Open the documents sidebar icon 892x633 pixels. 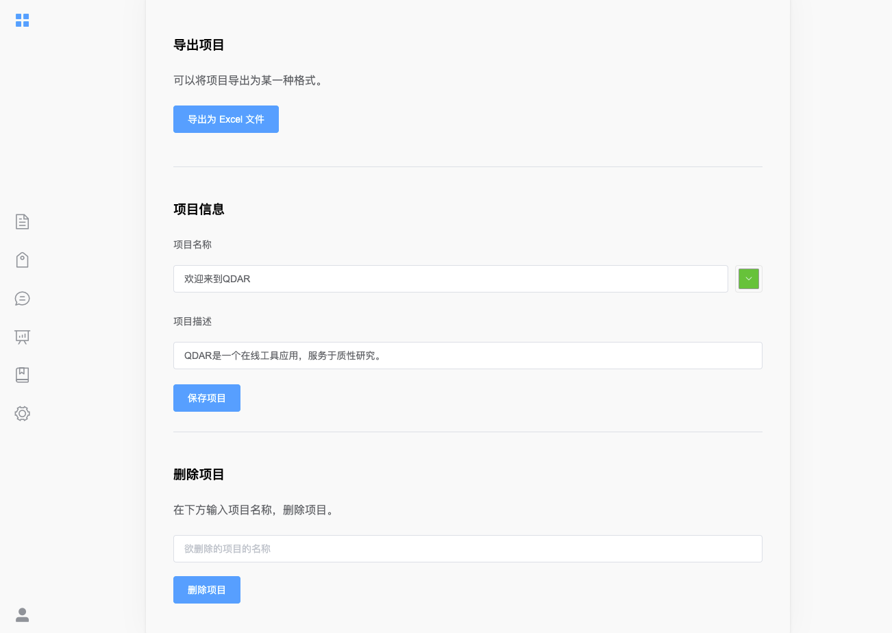[23, 221]
